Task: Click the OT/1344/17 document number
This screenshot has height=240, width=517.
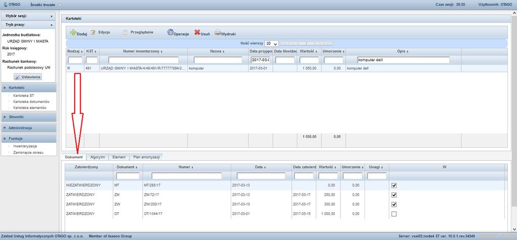Action: (x=153, y=214)
